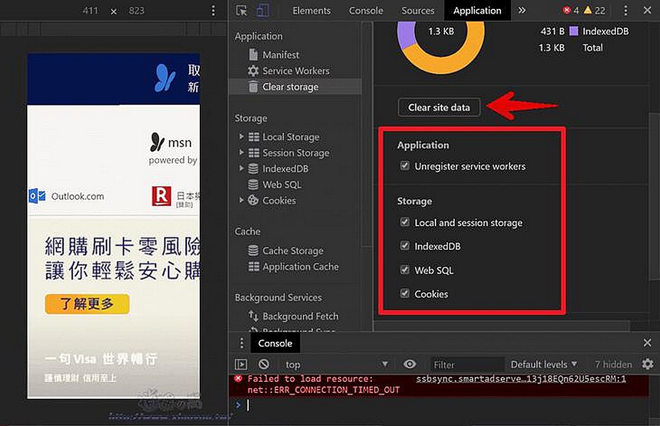The width and height of the screenshot is (660, 426).
Task: Click the storage usage donut chart
Action: (441, 47)
